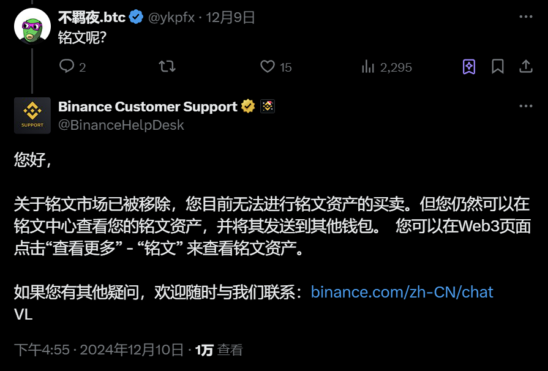This screenshot has height=371, width=548.
Task: Open more options for 不羁夜.btc's tweet
Action: pyautogui.click(x=525, y=17)
